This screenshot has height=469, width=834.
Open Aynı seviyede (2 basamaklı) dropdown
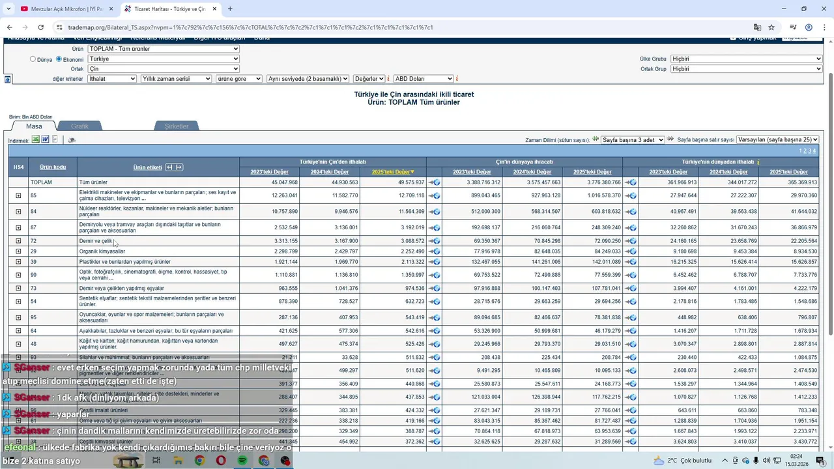[308, 79]
